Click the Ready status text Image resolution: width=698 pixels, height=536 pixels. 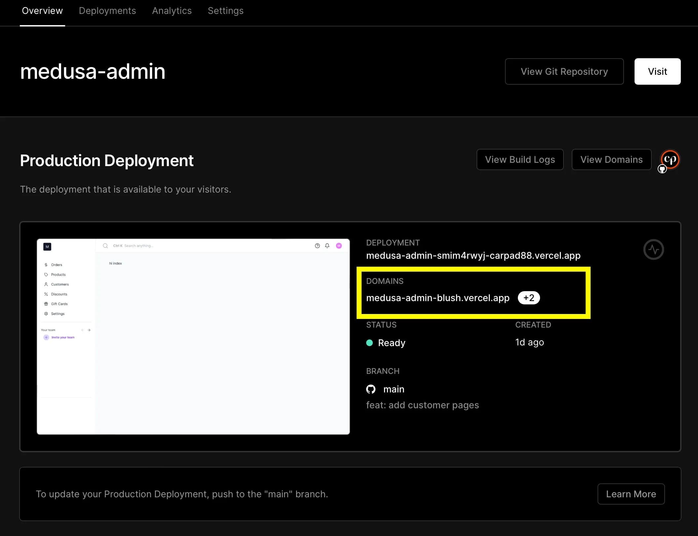tap(392, 343)
